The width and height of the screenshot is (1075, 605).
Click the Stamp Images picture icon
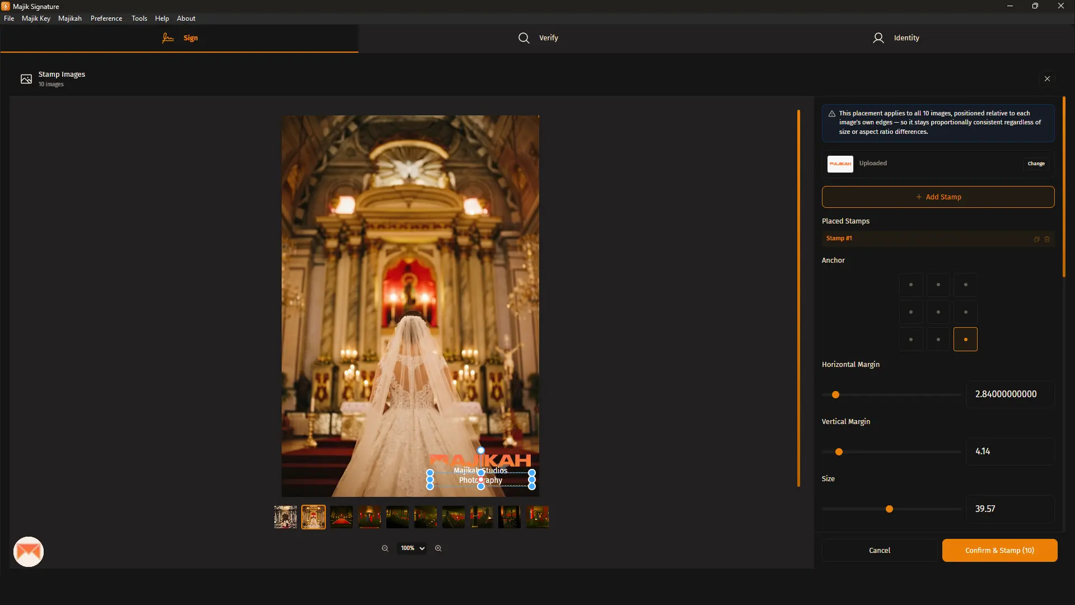point(26,79)
